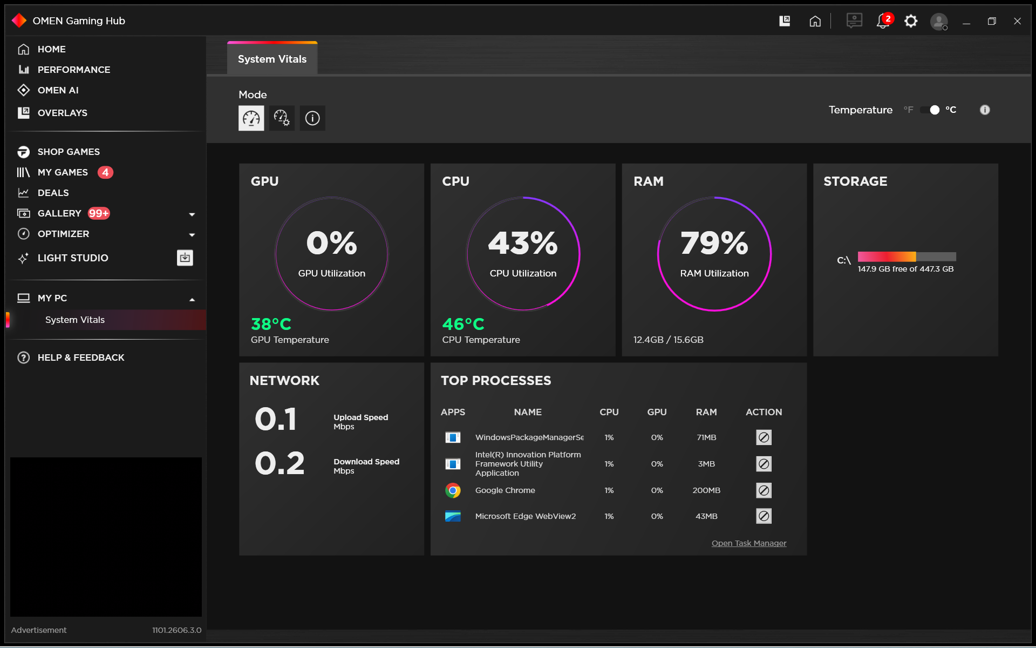This screenshot has height=648, width=1036.
Task: End the Intel Innovation Platform Framework process
Action: pos(764,464)
